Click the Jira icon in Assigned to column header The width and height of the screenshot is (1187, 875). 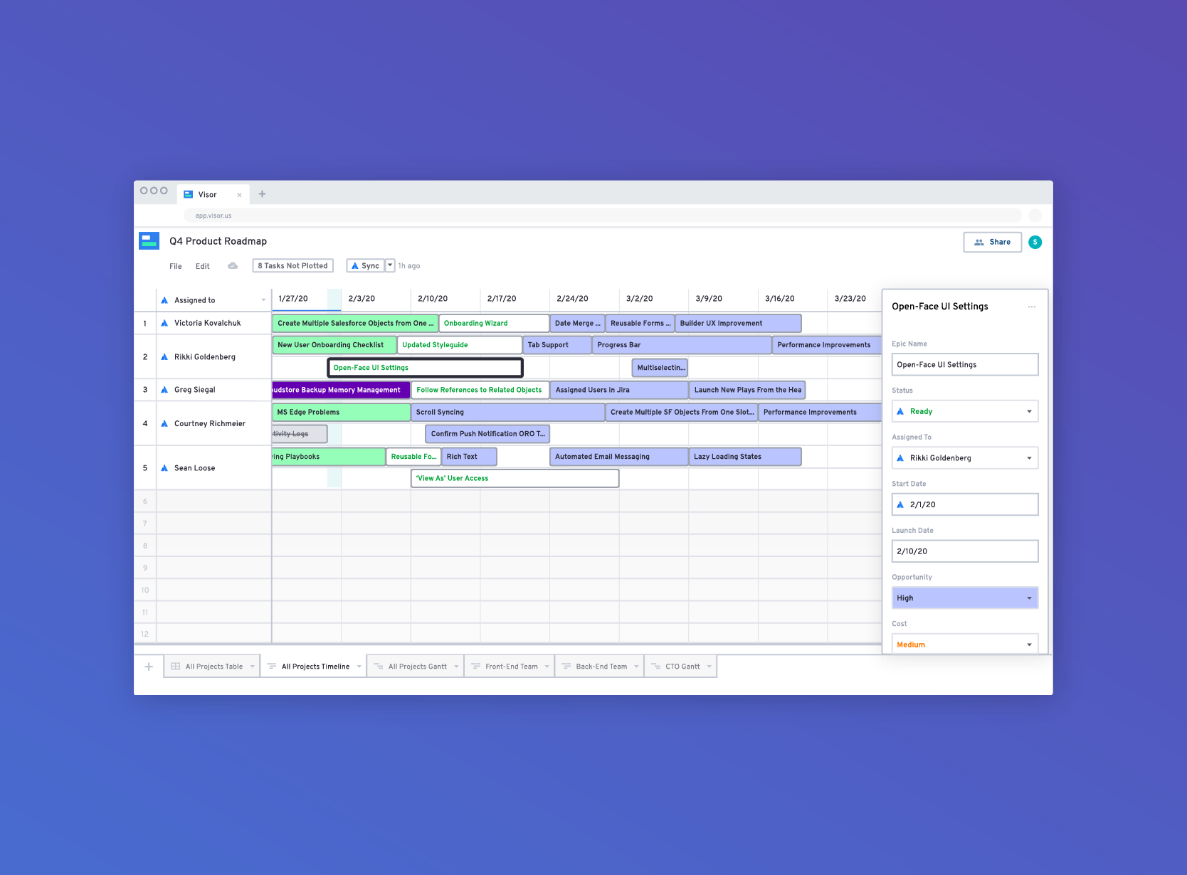click(164, 300)
